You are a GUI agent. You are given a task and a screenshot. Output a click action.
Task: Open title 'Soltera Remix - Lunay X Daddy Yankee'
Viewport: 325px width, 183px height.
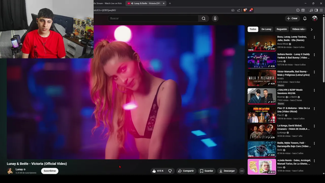pos(294,56)
